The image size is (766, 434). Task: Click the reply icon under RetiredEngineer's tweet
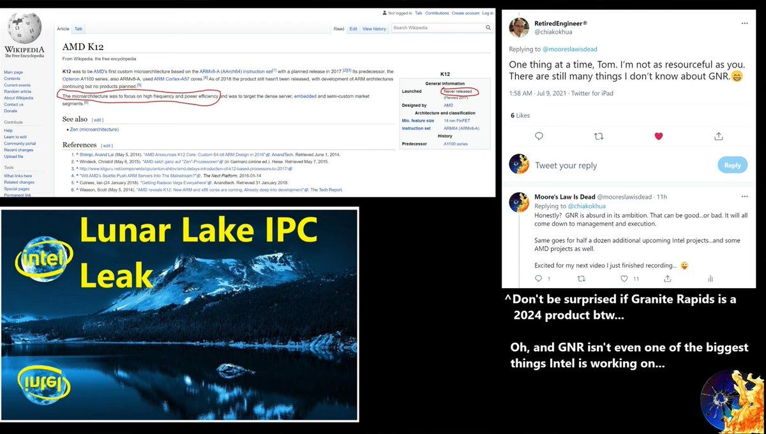539,136
